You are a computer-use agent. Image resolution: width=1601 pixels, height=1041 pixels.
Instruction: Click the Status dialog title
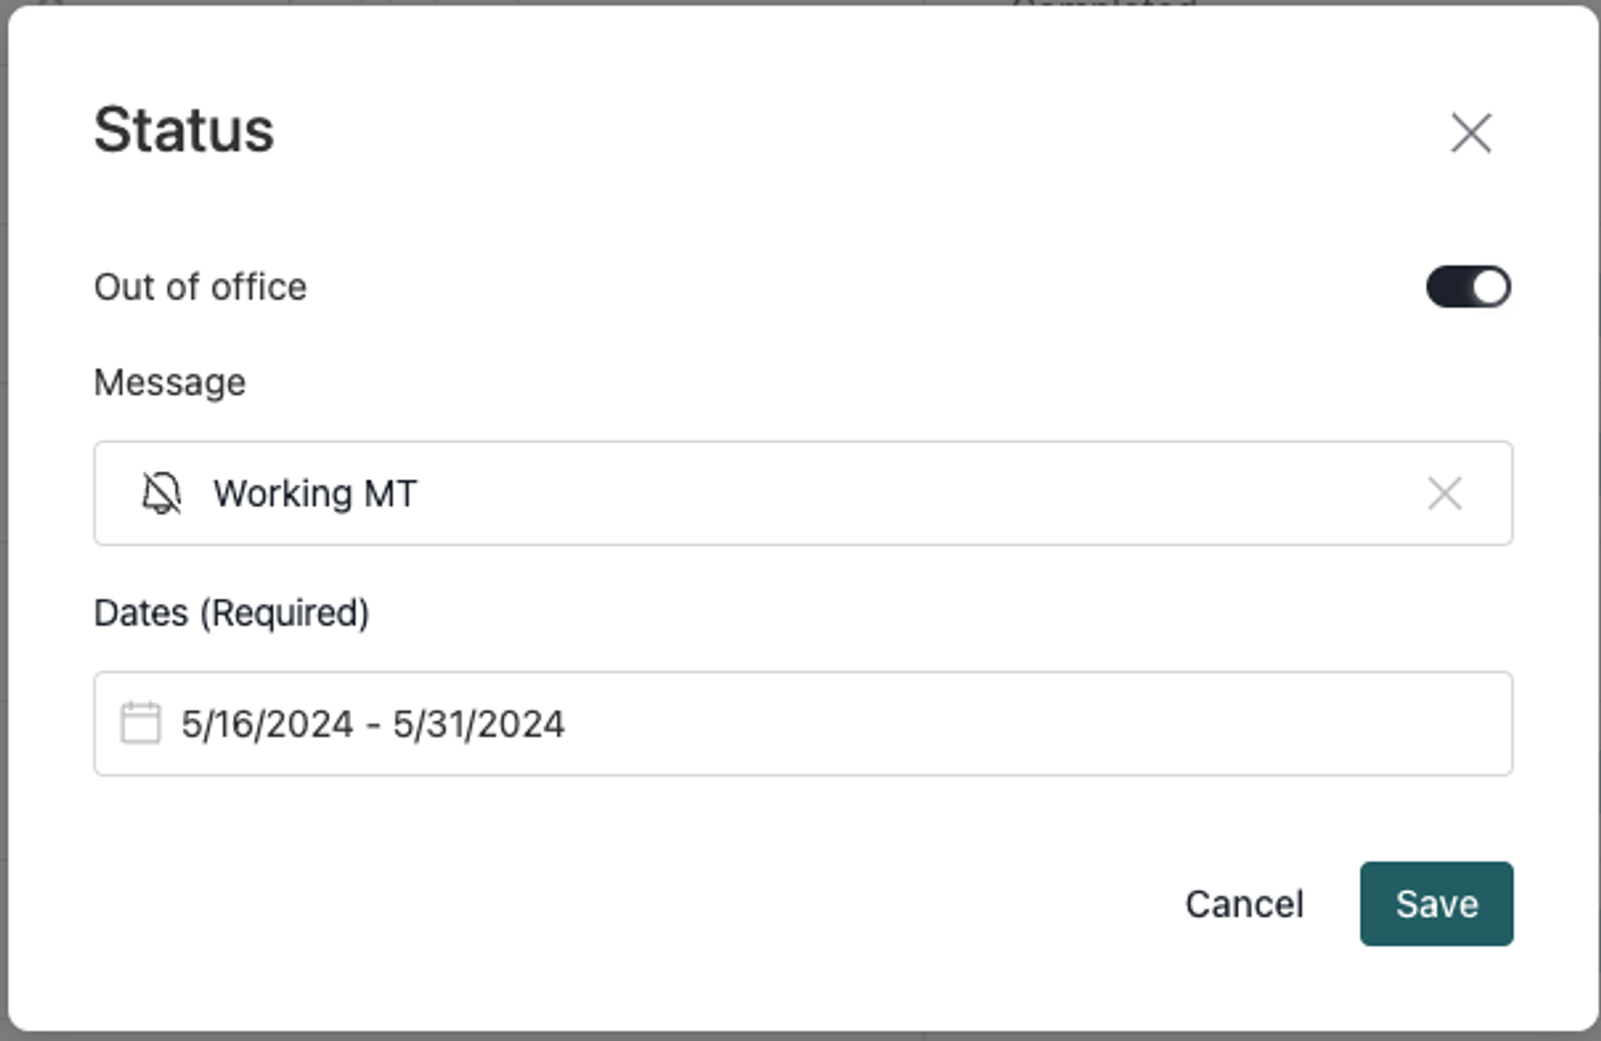(184, 130)
